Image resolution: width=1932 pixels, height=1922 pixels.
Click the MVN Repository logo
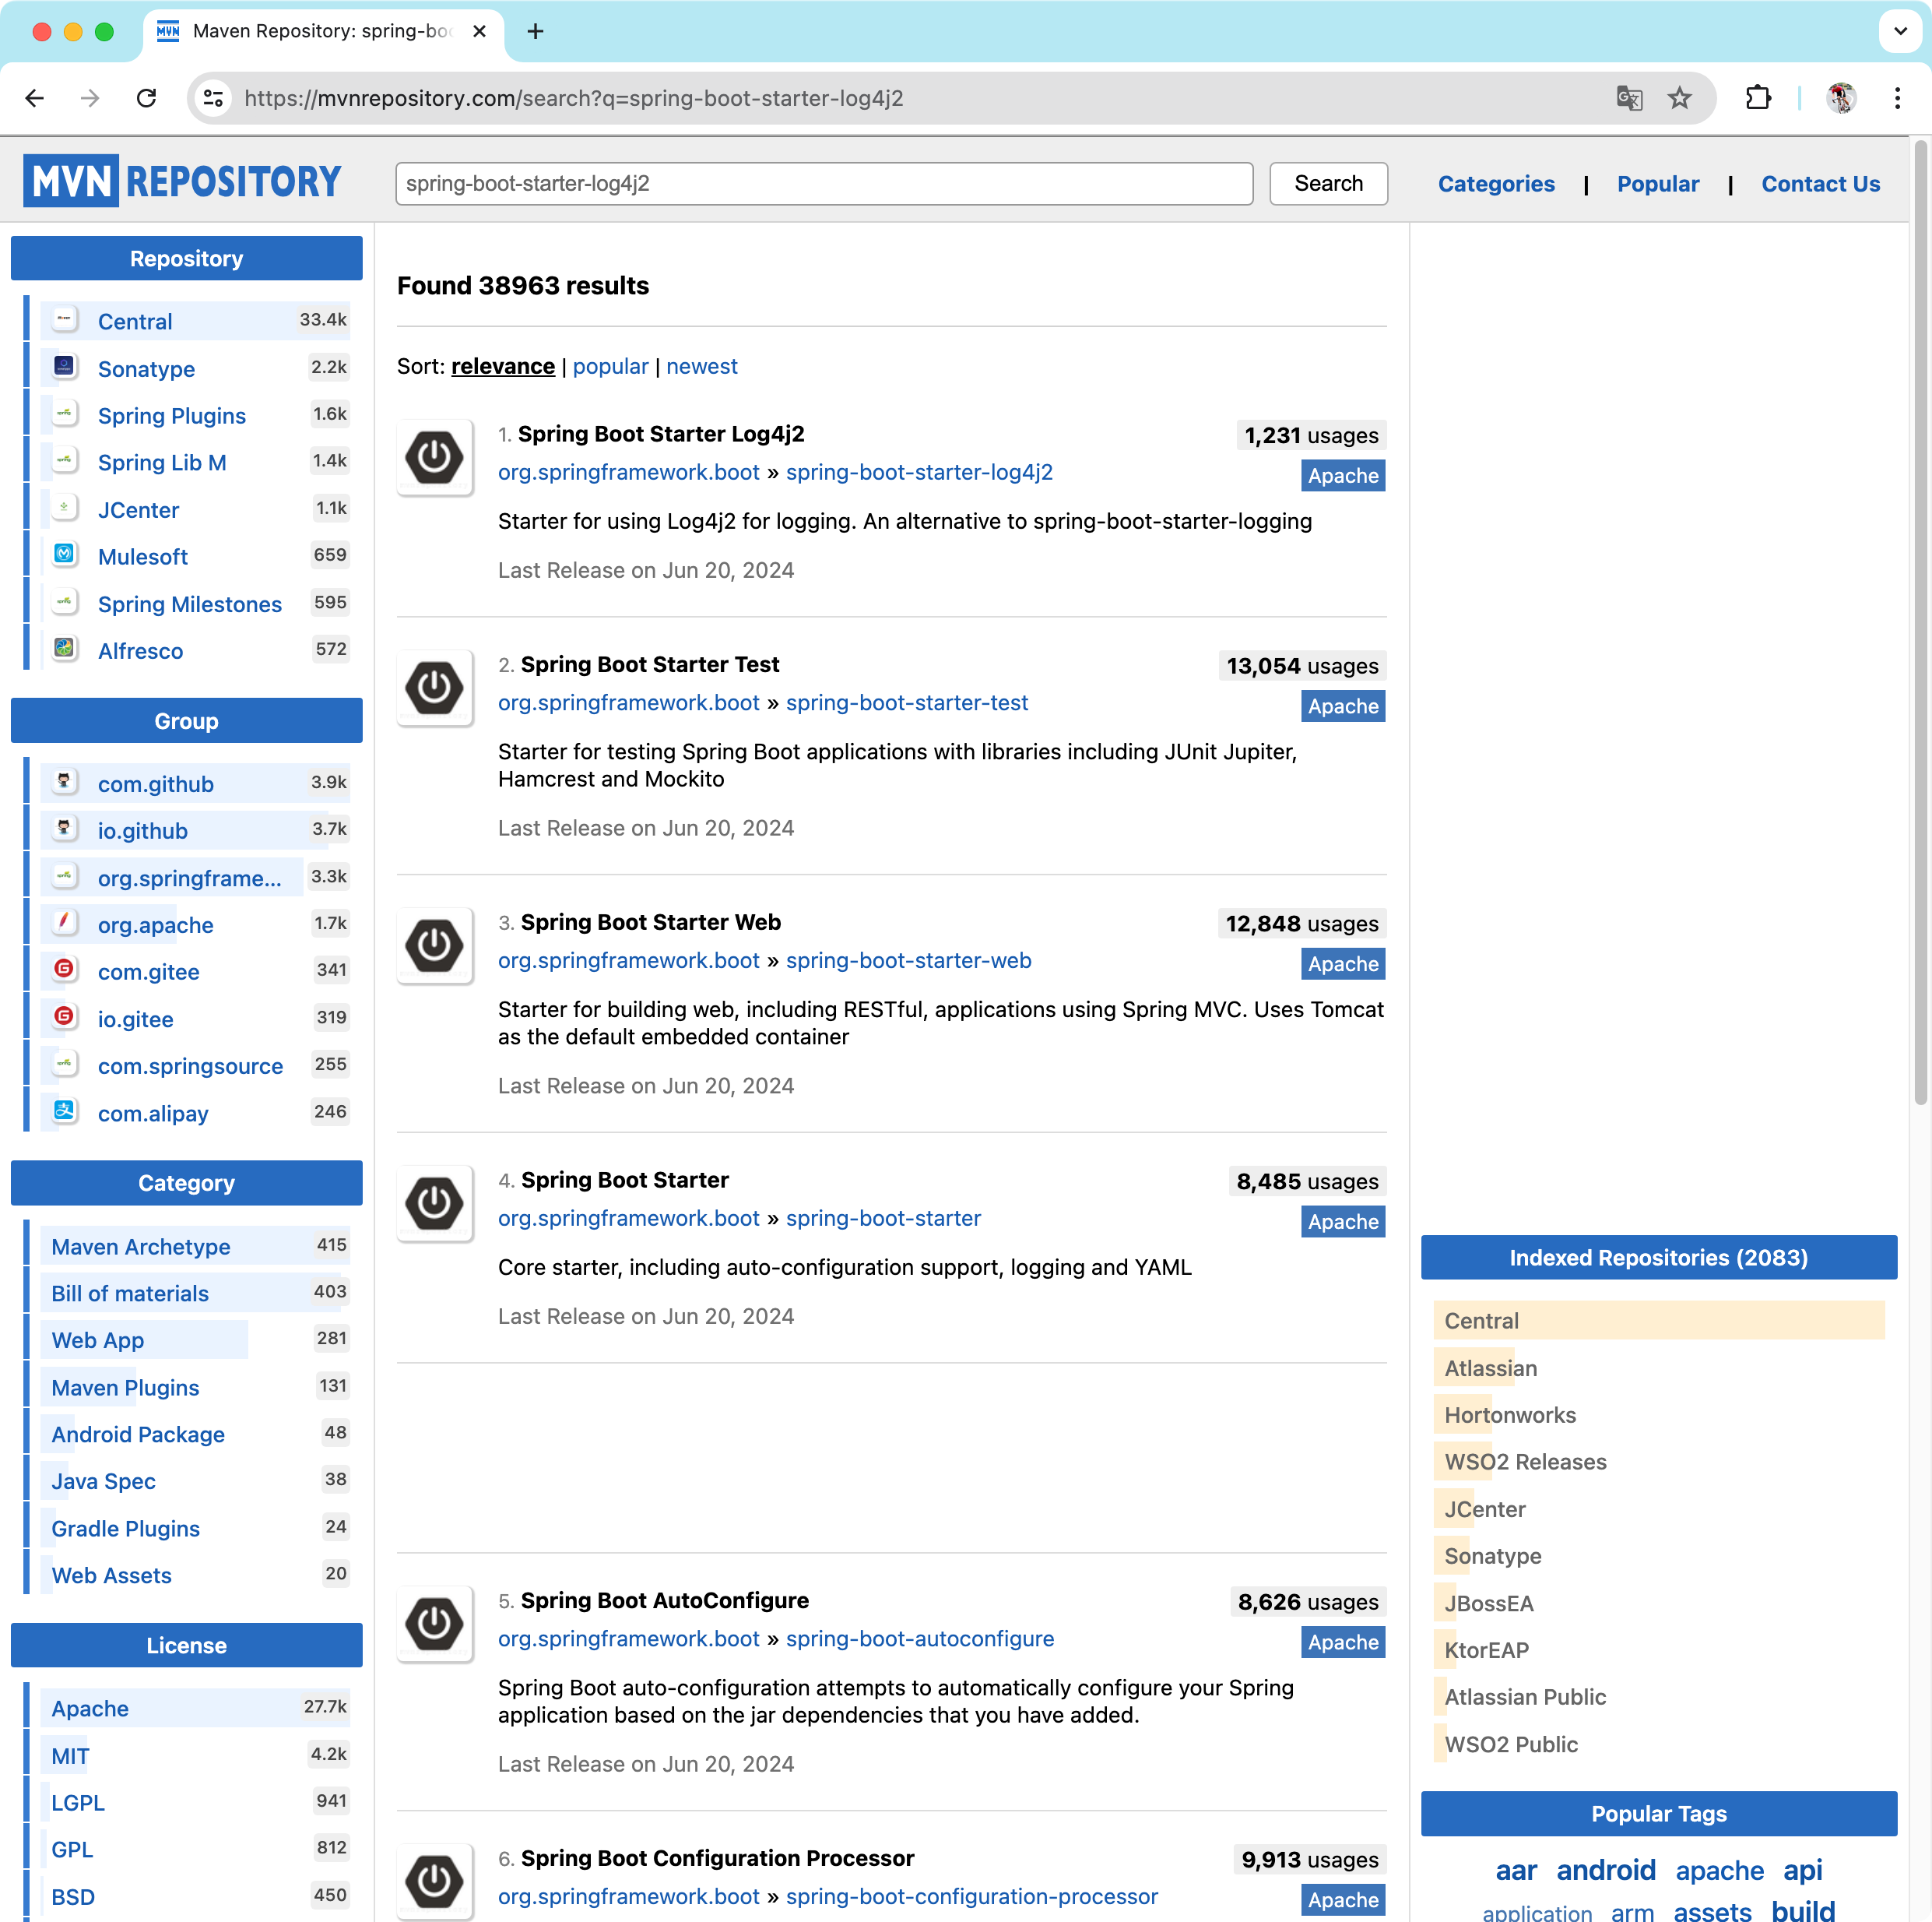182,181
